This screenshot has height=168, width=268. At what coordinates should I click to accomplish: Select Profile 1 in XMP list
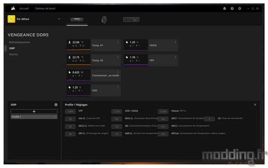[34, 117]
